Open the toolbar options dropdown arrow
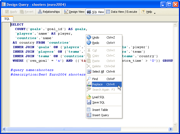The image size is (180, 134). coord(155,13)
